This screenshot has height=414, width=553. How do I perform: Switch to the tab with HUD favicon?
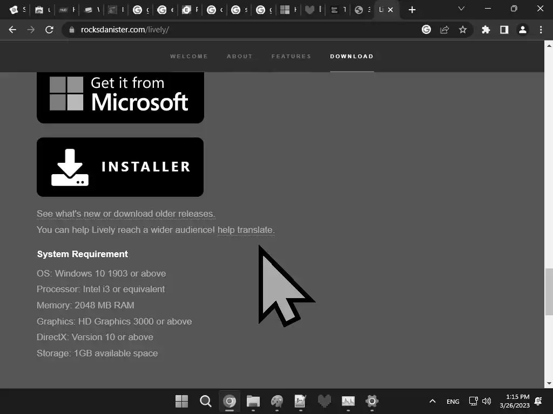67,10
